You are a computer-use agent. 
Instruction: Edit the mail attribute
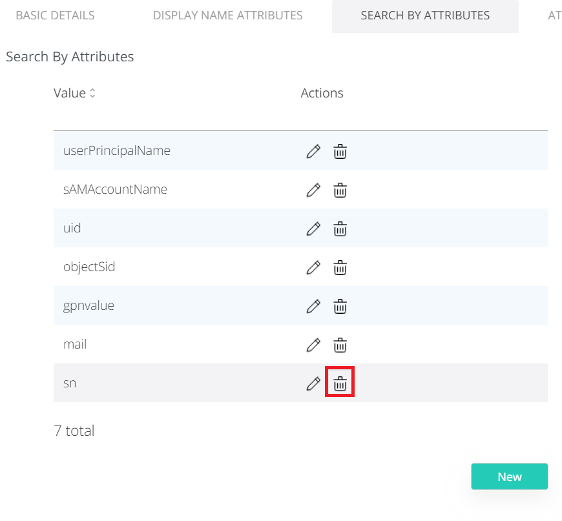(x=313, y=345)
